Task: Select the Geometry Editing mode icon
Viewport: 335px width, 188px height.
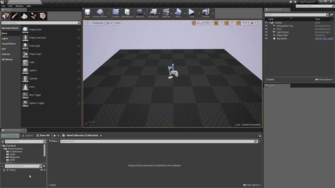Action: coord(43,16)
